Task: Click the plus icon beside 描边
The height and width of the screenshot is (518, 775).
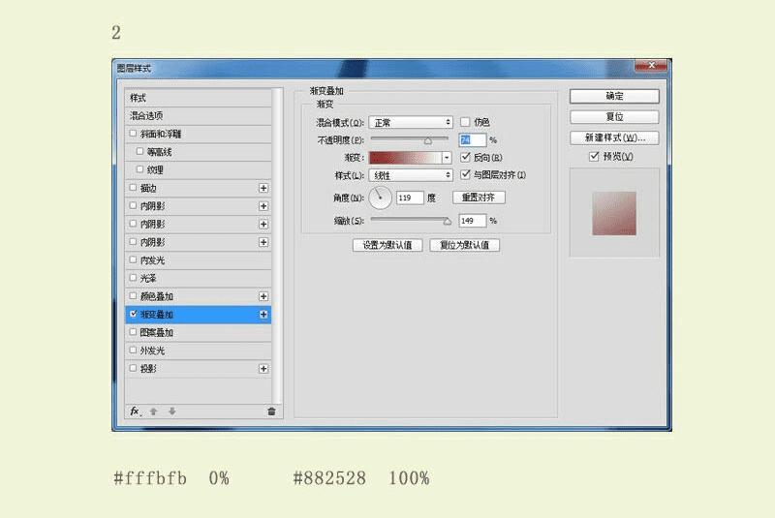Action: 263,188
